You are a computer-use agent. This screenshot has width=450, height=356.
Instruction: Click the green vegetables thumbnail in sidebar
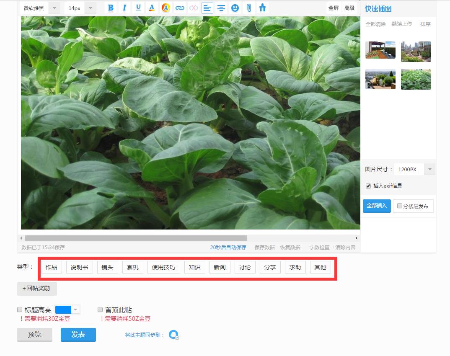coord(416,79)
